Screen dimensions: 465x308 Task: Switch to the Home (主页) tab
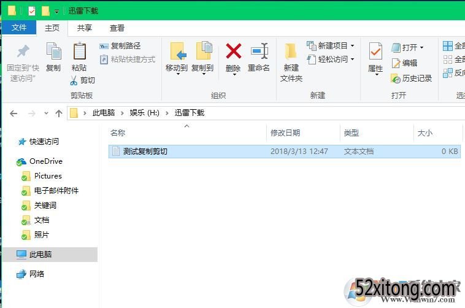[52, 28]
